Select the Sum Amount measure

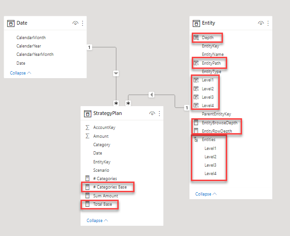click(x=105, y=196)
